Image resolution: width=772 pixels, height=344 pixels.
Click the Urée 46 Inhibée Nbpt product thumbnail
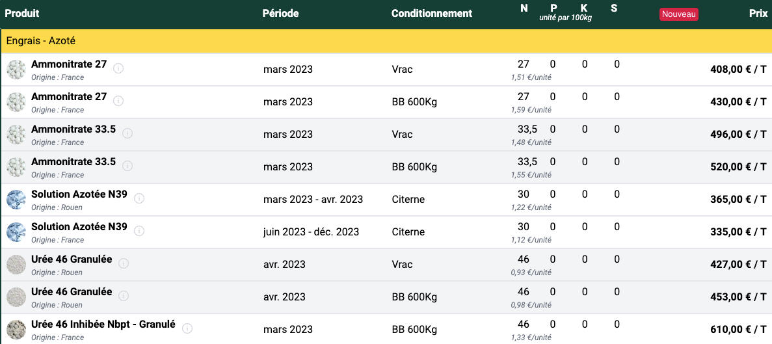click(16, 329)
